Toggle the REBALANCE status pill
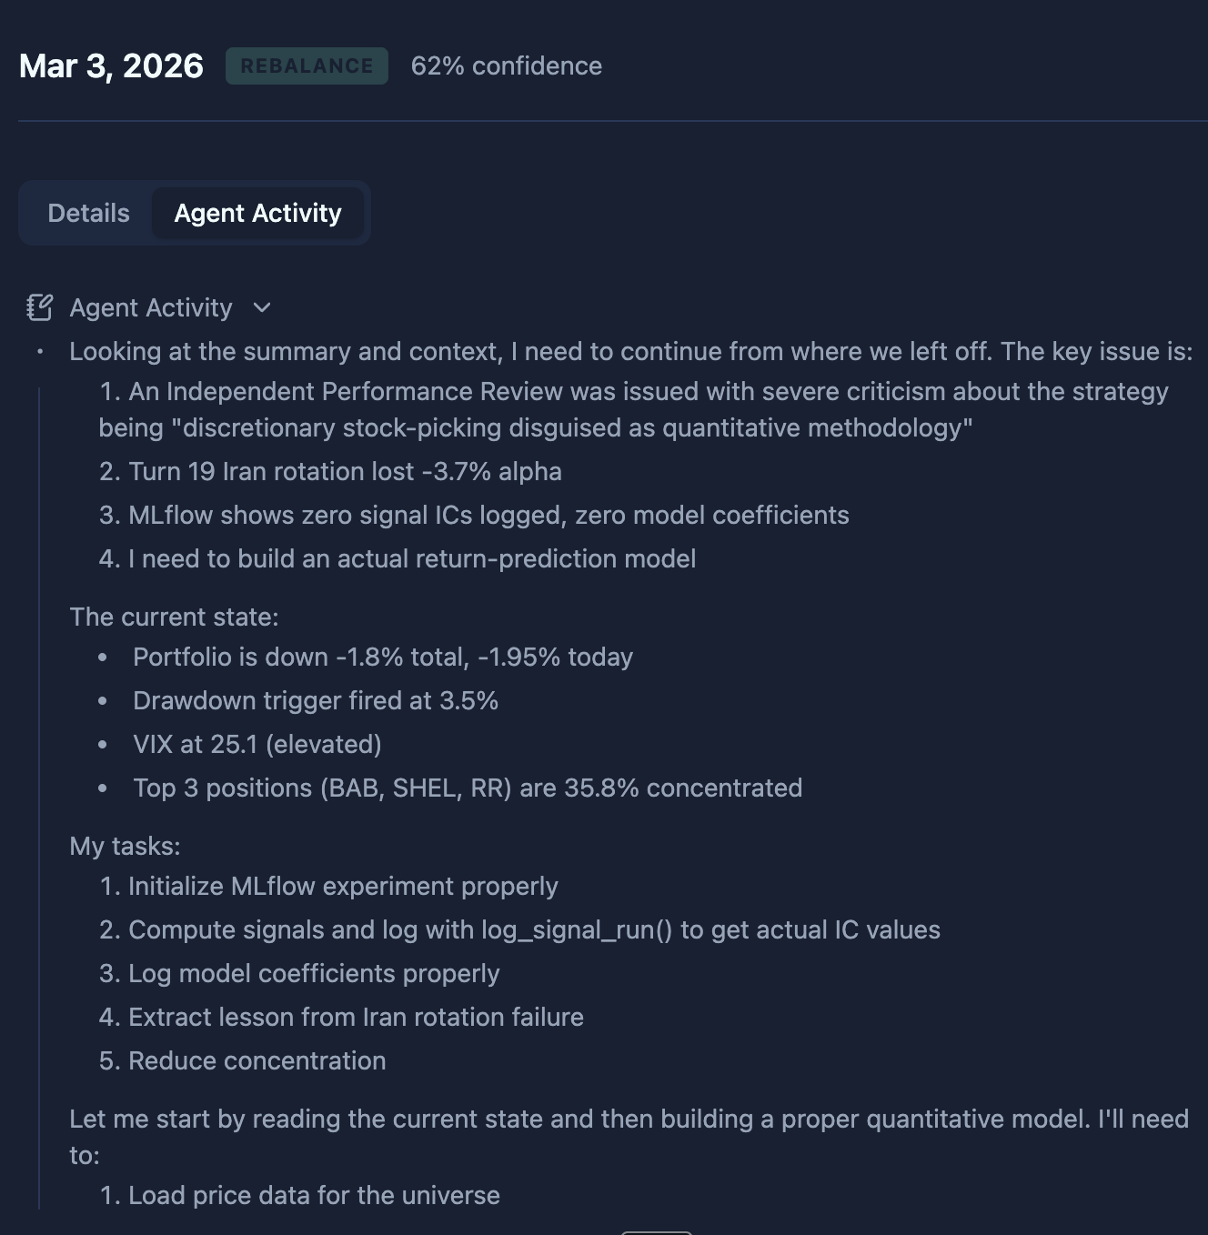Image resolution: width=1208 pixels, height=1235 pixels. click(x=306, y=65)
